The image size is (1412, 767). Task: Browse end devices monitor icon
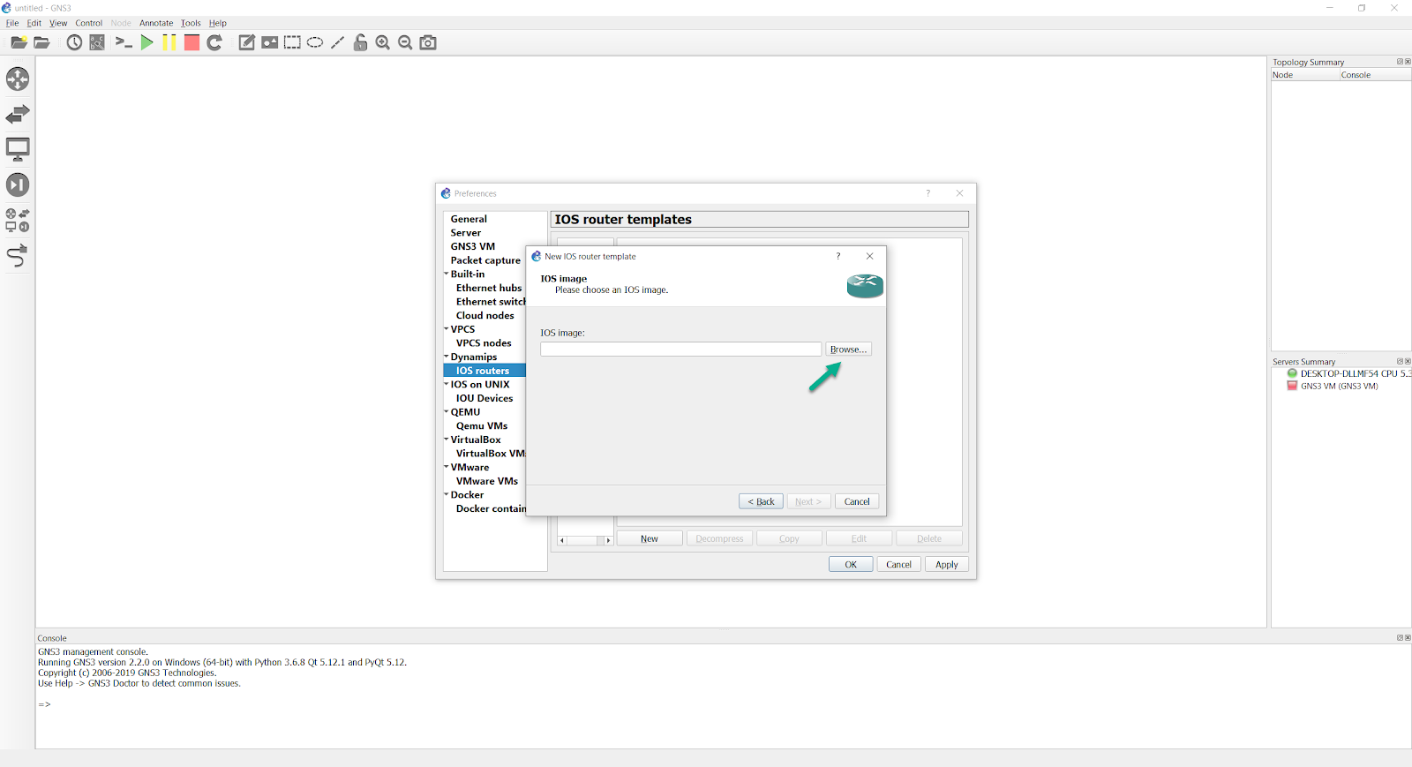[x=18, y=149]
